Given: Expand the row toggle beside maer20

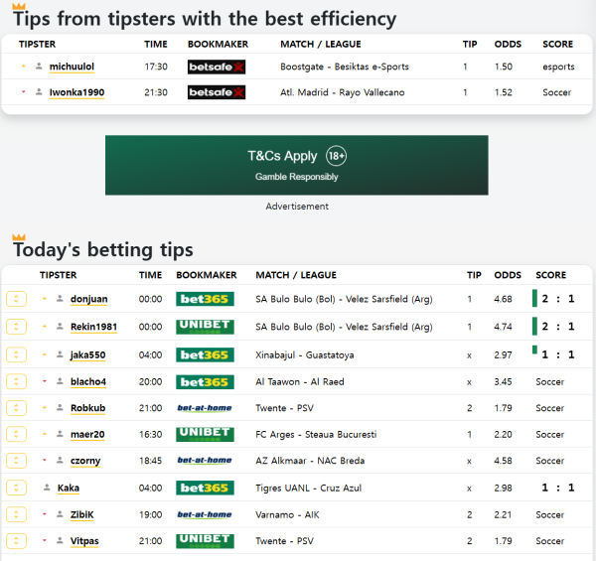Looking at the screenshot, I should (16, 434).
